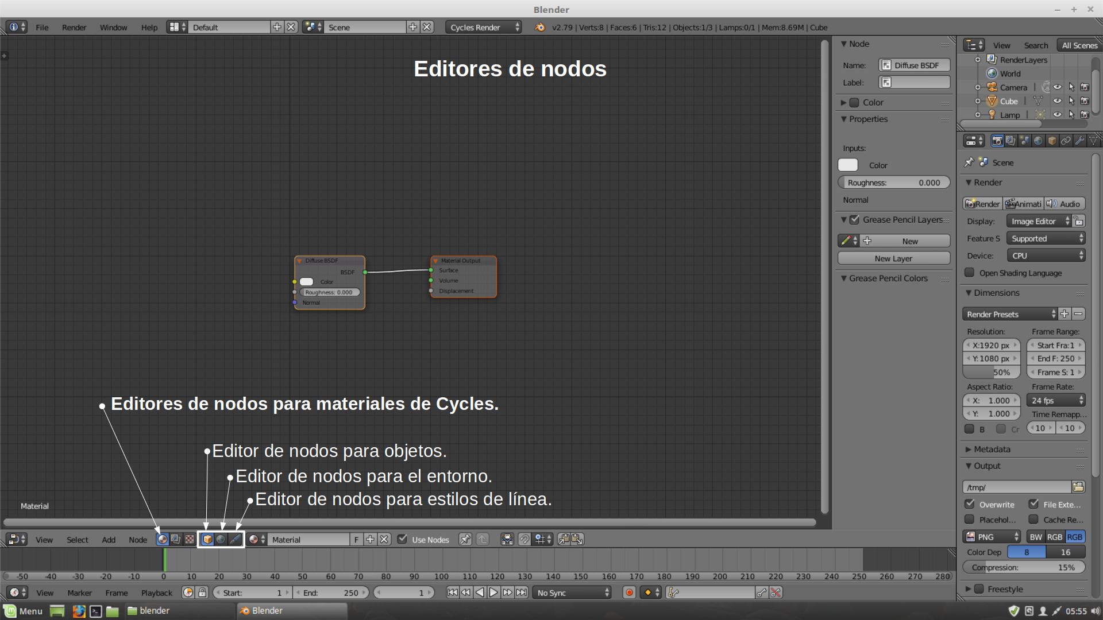Select BW color mode button
1103x620 pixels.
(1036, 537)
